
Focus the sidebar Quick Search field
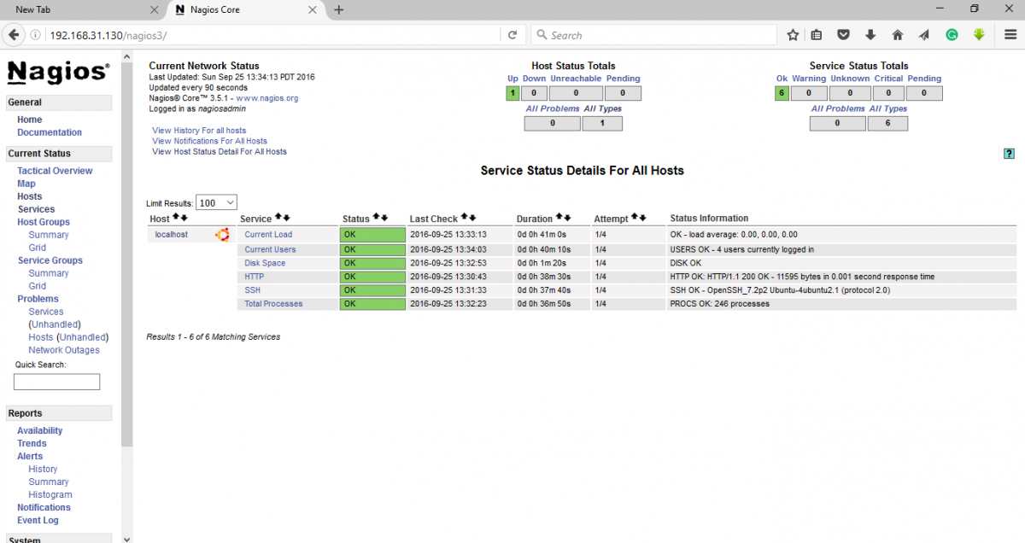tap(57, 382)
